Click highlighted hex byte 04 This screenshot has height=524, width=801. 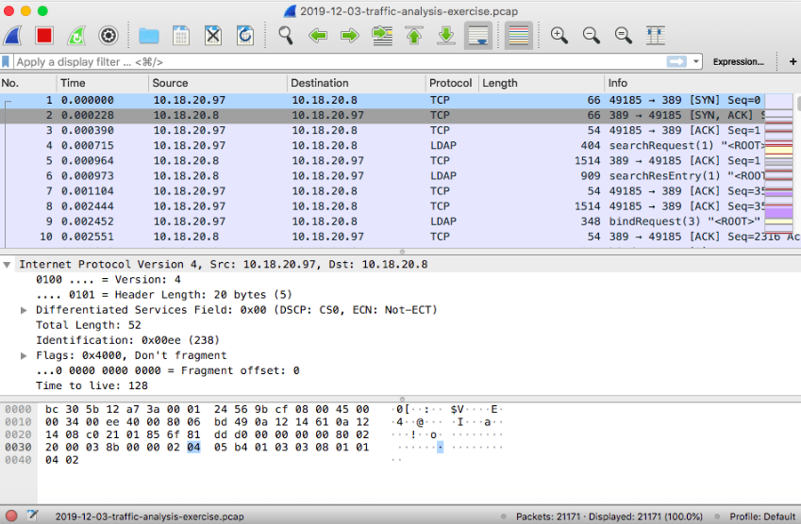pyautogui.click(x=193, y=448)
